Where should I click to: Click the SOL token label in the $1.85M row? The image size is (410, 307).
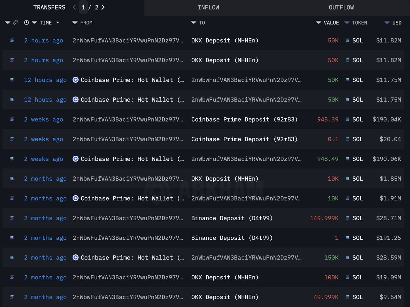357,179
